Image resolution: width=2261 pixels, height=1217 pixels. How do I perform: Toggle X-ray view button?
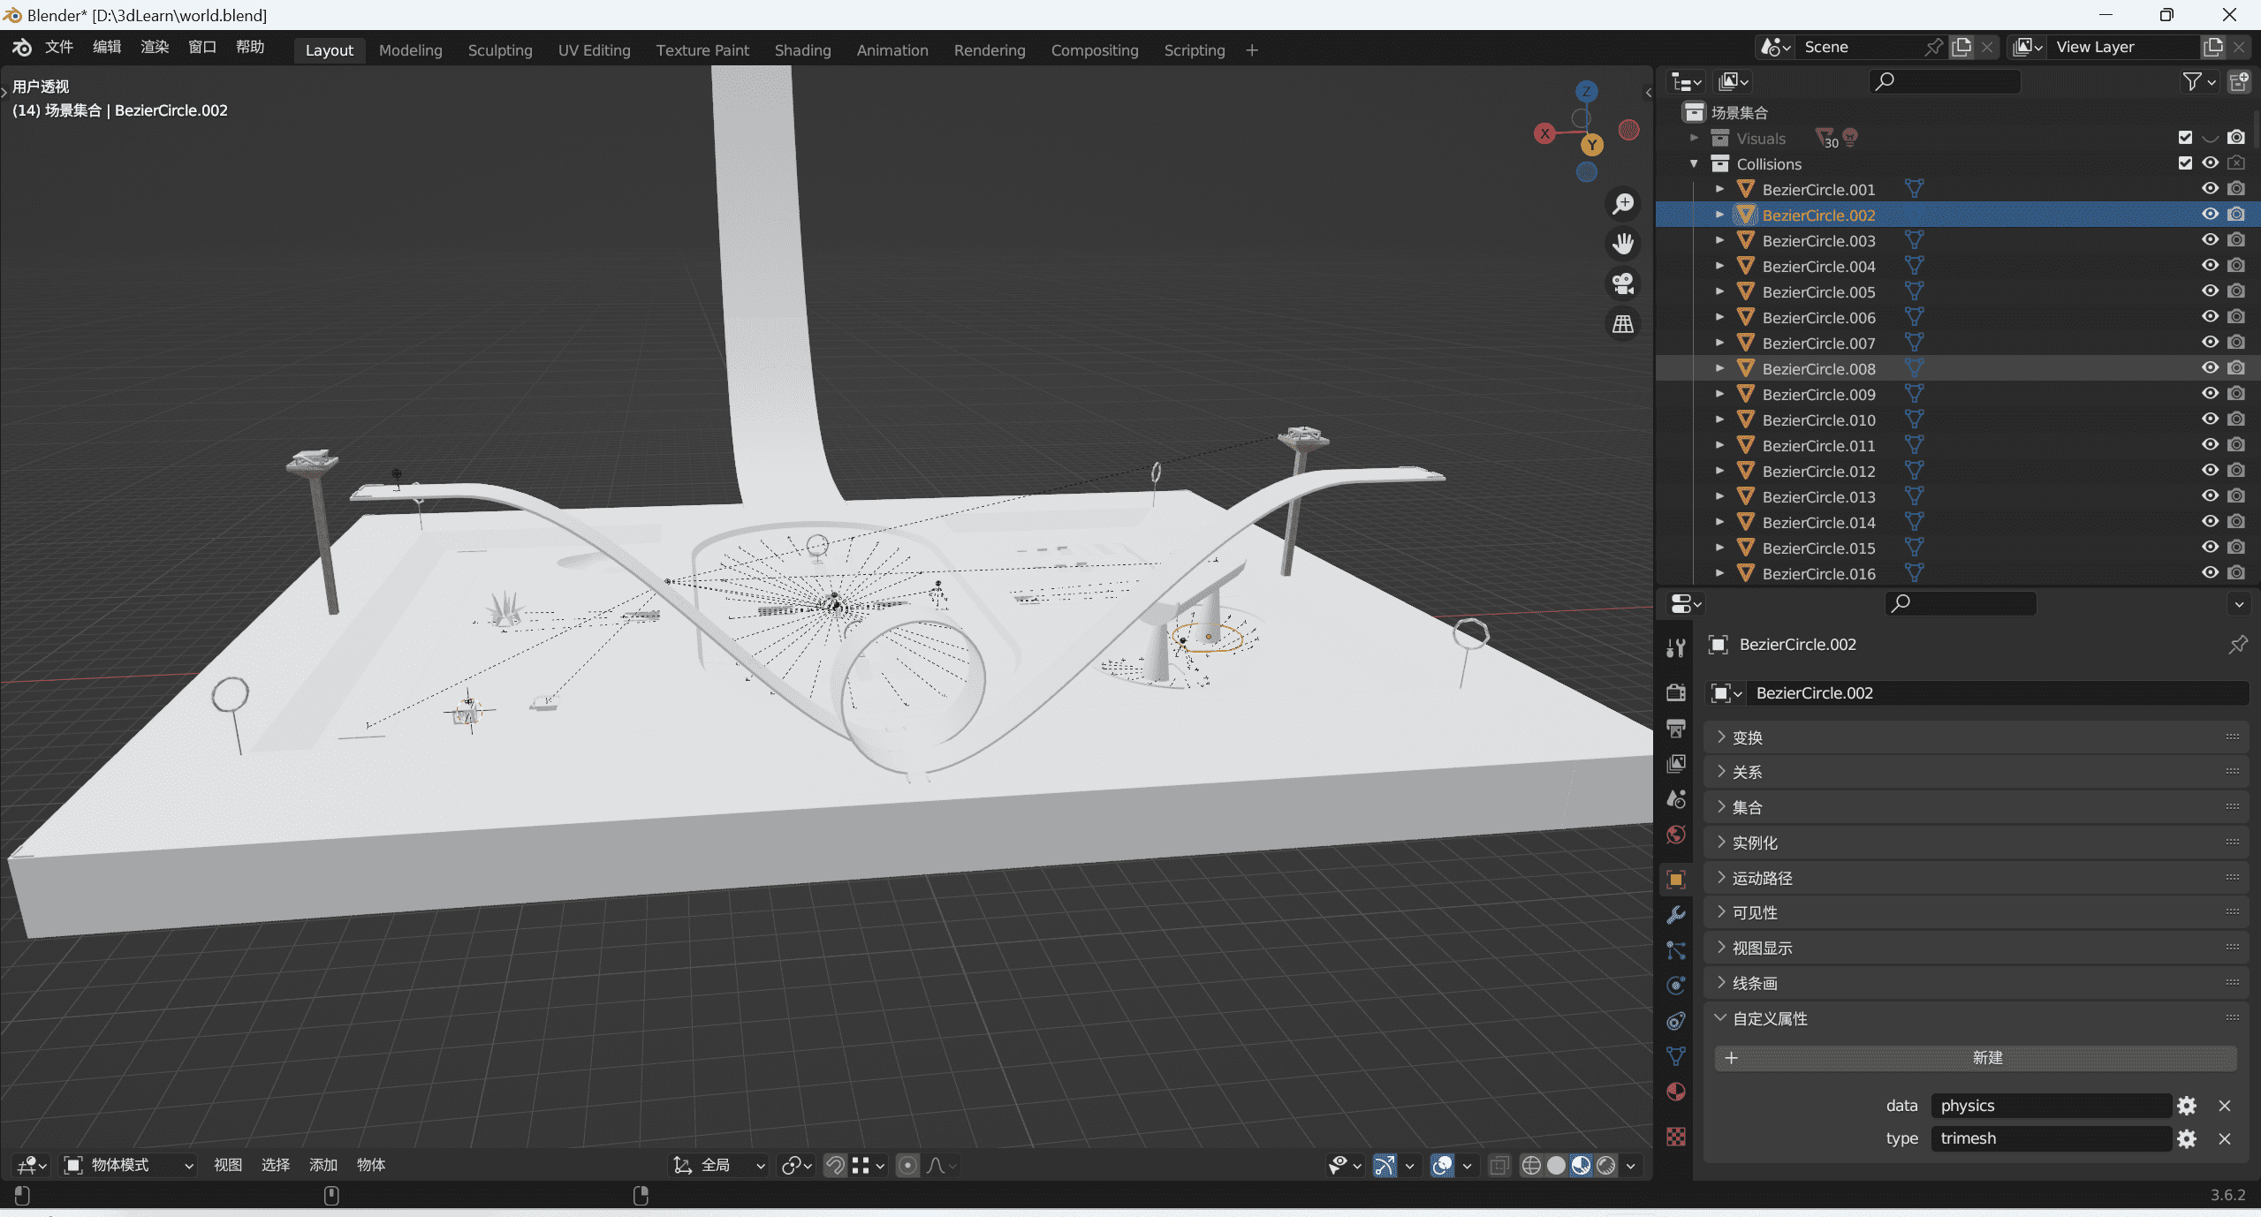[x=1499, y=1166]
